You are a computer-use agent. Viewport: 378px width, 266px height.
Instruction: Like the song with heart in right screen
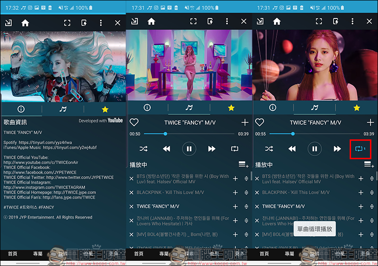coord(259,122)
